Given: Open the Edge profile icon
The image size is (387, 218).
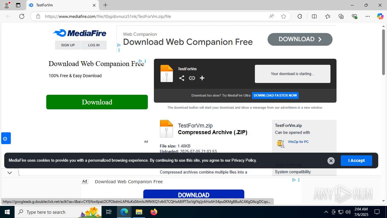Looking at the screenshot, I should click(7, 5).
